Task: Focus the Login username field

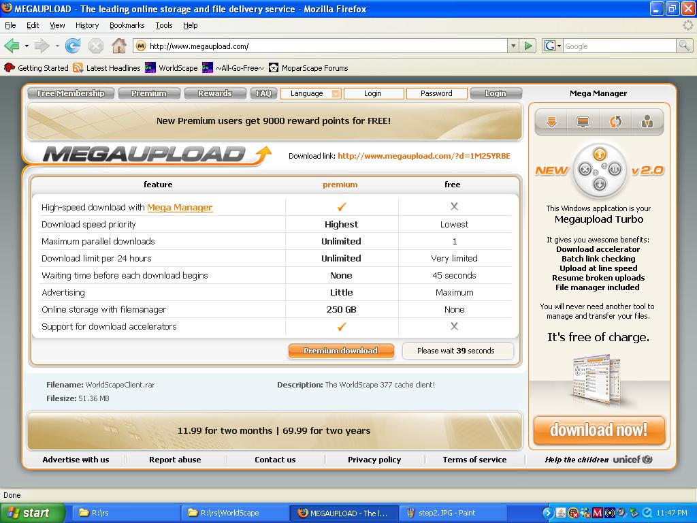Action: [374, 93]
